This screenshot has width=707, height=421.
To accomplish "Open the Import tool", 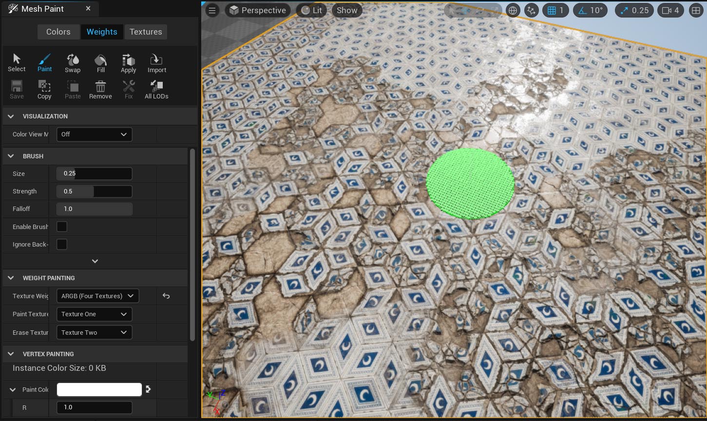I will [156, 63].
